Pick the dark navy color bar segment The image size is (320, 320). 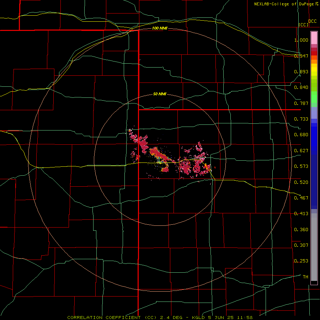314,182
